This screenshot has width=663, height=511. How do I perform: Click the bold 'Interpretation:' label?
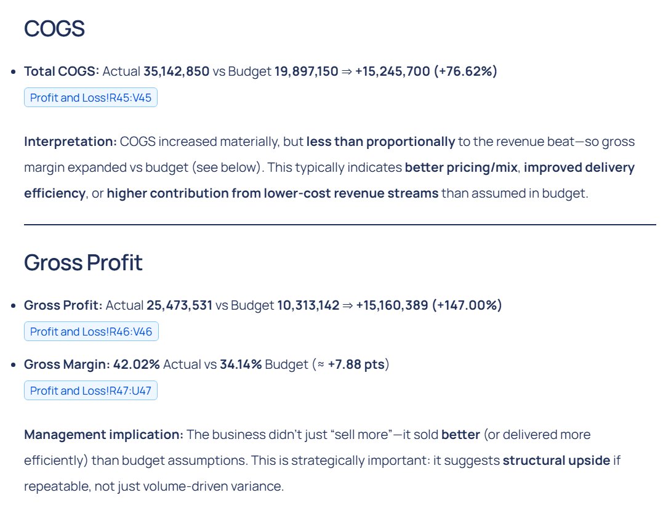(x=70, y=142)
